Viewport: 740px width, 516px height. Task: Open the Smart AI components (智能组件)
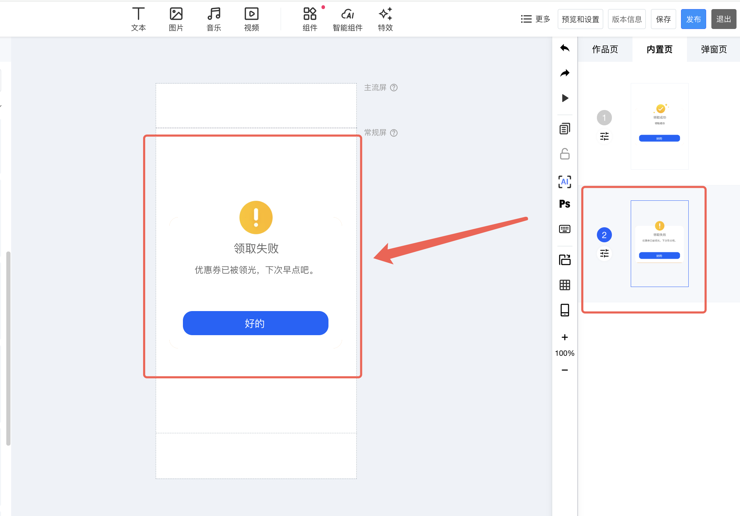[347, 19]
